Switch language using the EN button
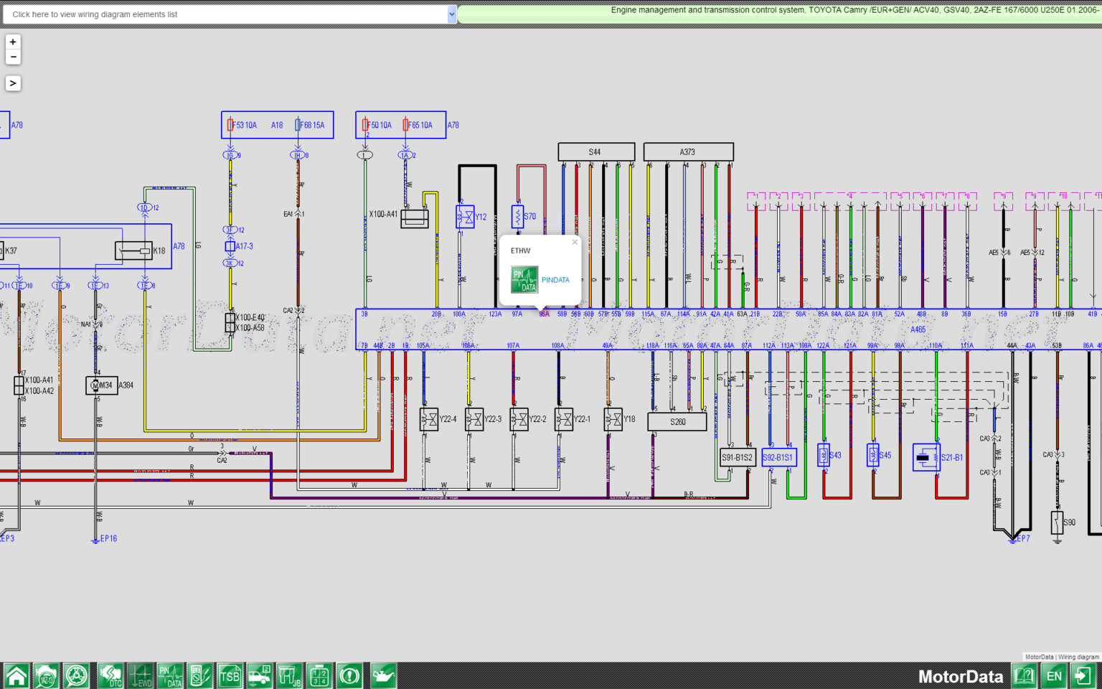Image resolution: width=1102 pixels, height=689 pixels. 1054,676
